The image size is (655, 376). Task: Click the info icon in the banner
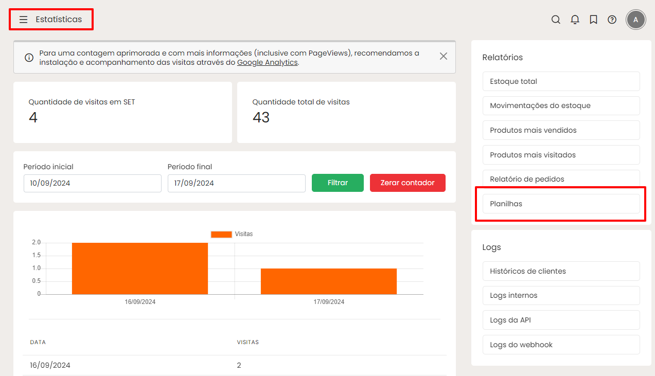(x=29, y=57)
